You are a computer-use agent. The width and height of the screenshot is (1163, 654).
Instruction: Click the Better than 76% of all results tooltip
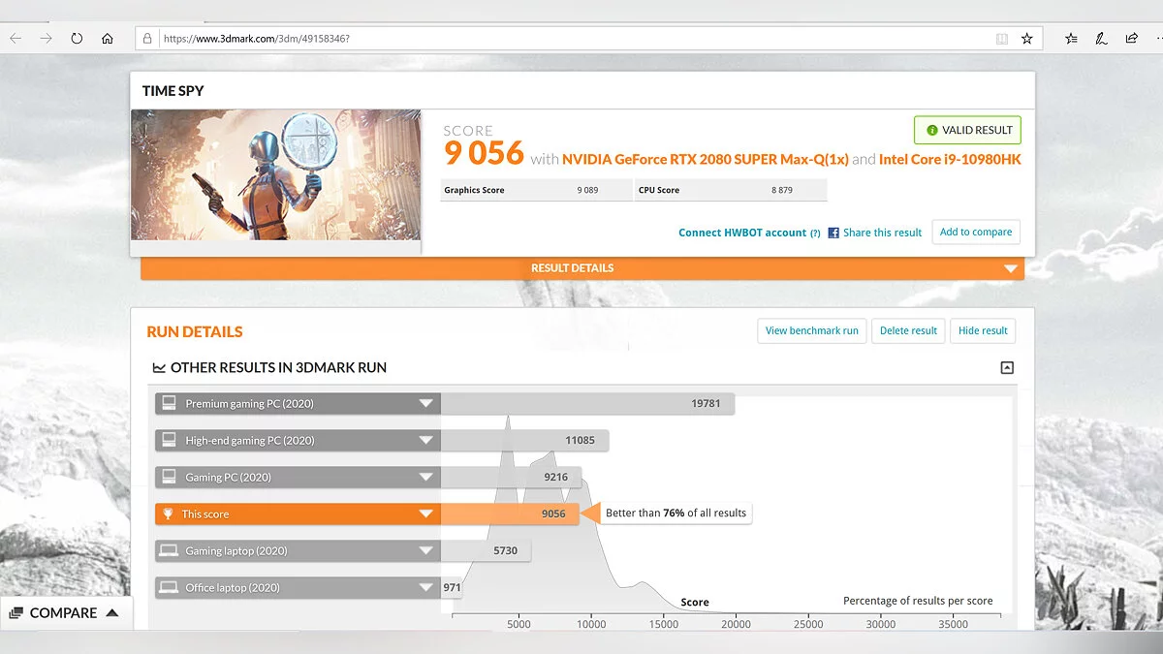676,513
